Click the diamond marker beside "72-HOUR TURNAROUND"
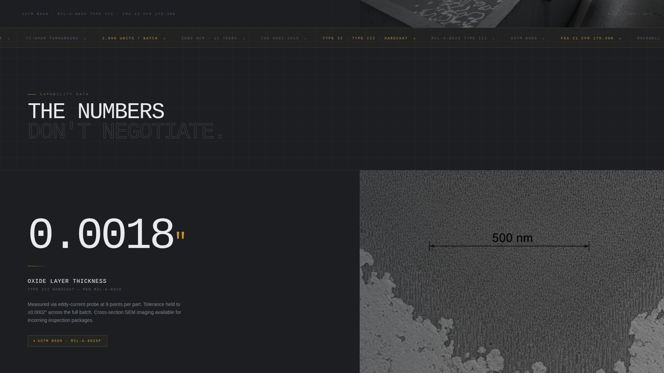Viewport: 664px width, 373px height. click(84, 38)
